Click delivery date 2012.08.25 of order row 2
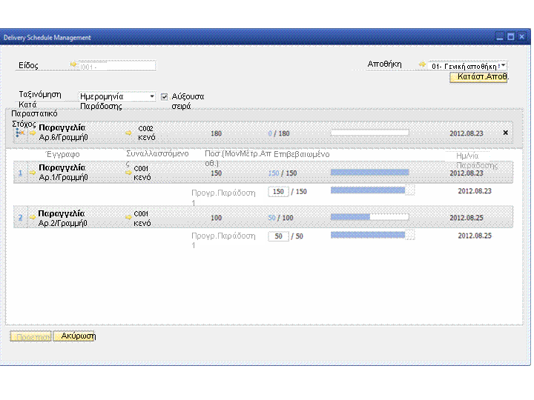The height and width of the screenshot is (400, 534). [x=467, y=218]
